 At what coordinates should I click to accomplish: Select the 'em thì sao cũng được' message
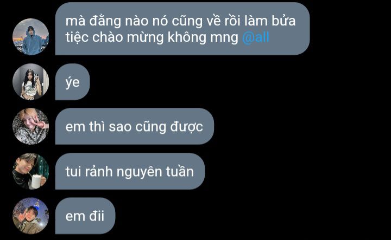135,126
